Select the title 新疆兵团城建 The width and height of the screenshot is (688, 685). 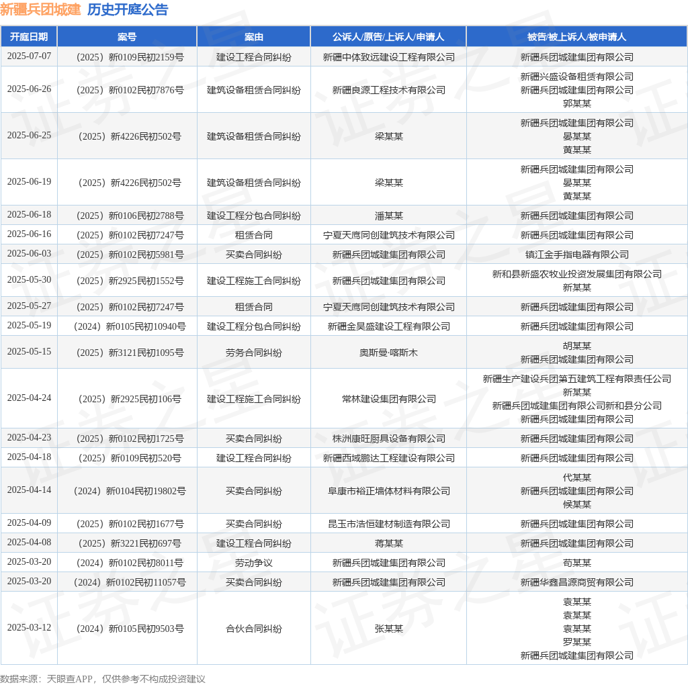[x=40, y=9]
